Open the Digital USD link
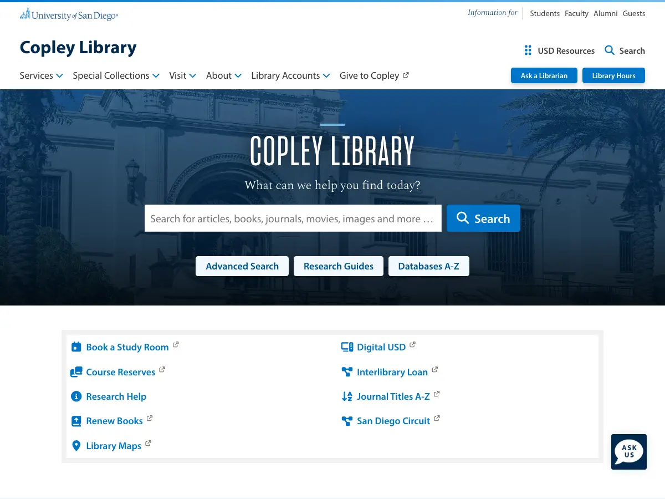 pos(381,347)
